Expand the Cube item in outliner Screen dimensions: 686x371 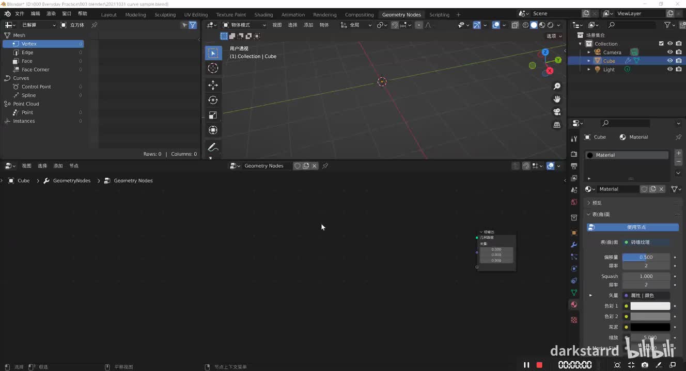click(588, 61)
